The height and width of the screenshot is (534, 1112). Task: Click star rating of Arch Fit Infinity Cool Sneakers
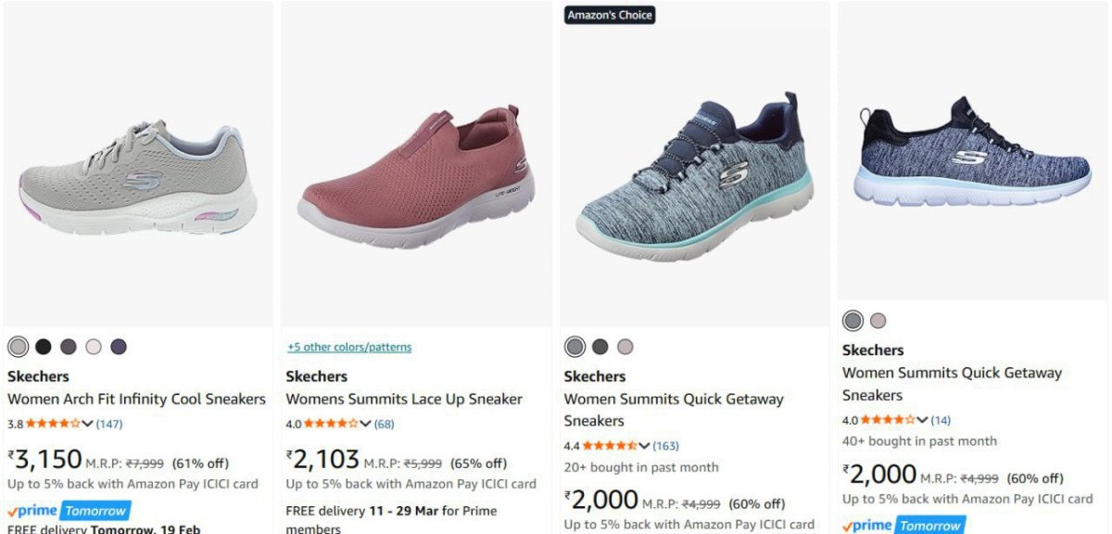click(x=53, y=424)
